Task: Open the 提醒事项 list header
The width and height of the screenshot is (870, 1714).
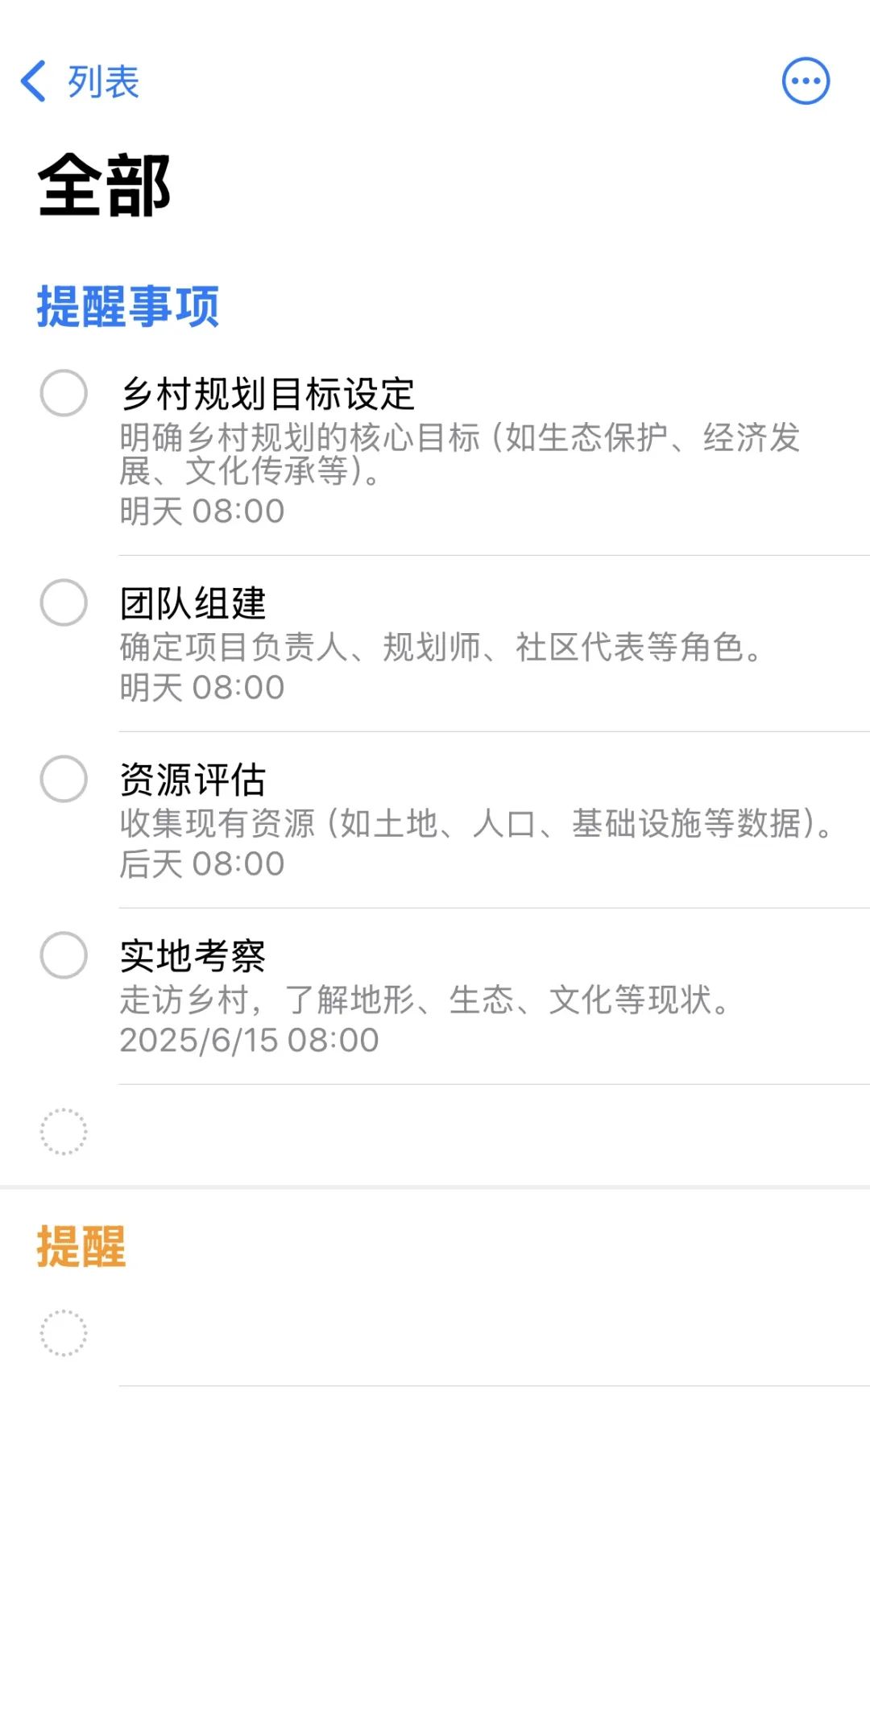Action: (x=128, y=307)
